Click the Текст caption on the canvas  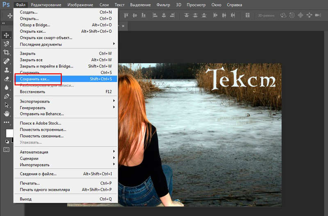241,79
